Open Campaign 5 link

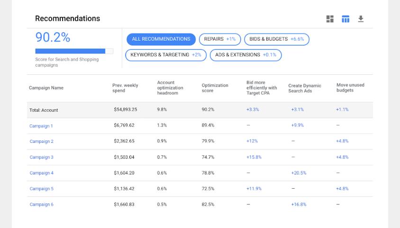pyautogui.click(x=41, y=189)
